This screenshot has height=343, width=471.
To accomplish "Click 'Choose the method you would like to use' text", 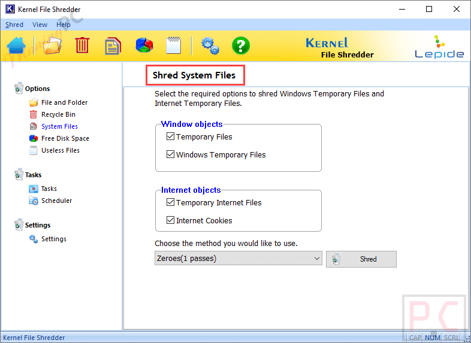I will tap(226, 243).
